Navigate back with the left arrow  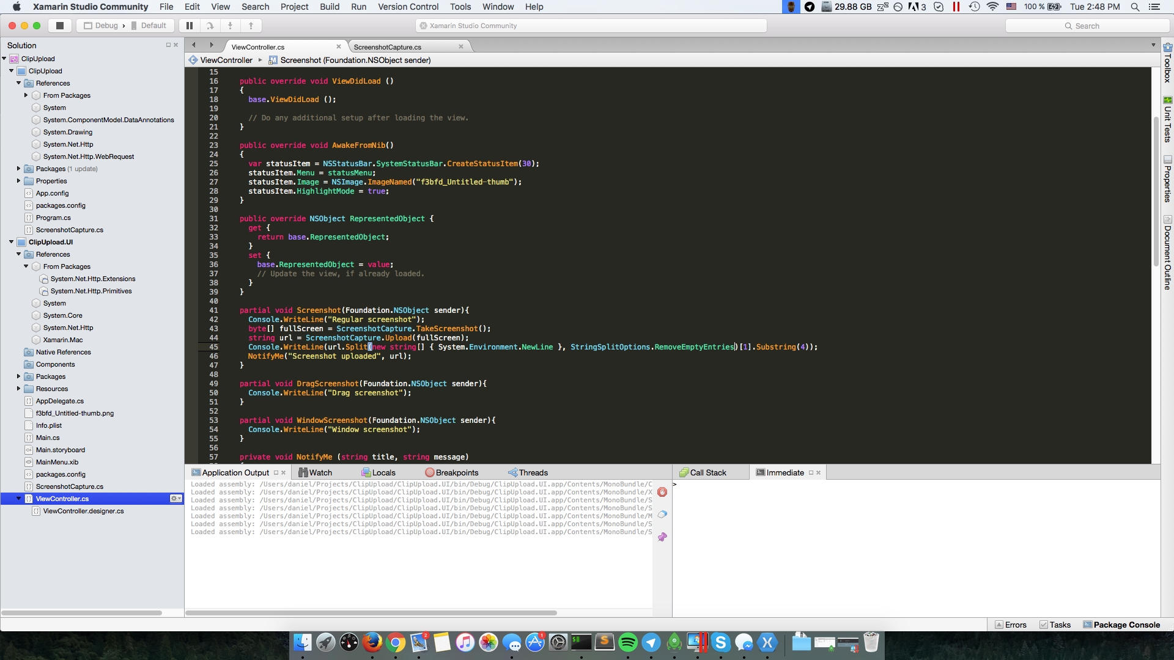point(194,45)
